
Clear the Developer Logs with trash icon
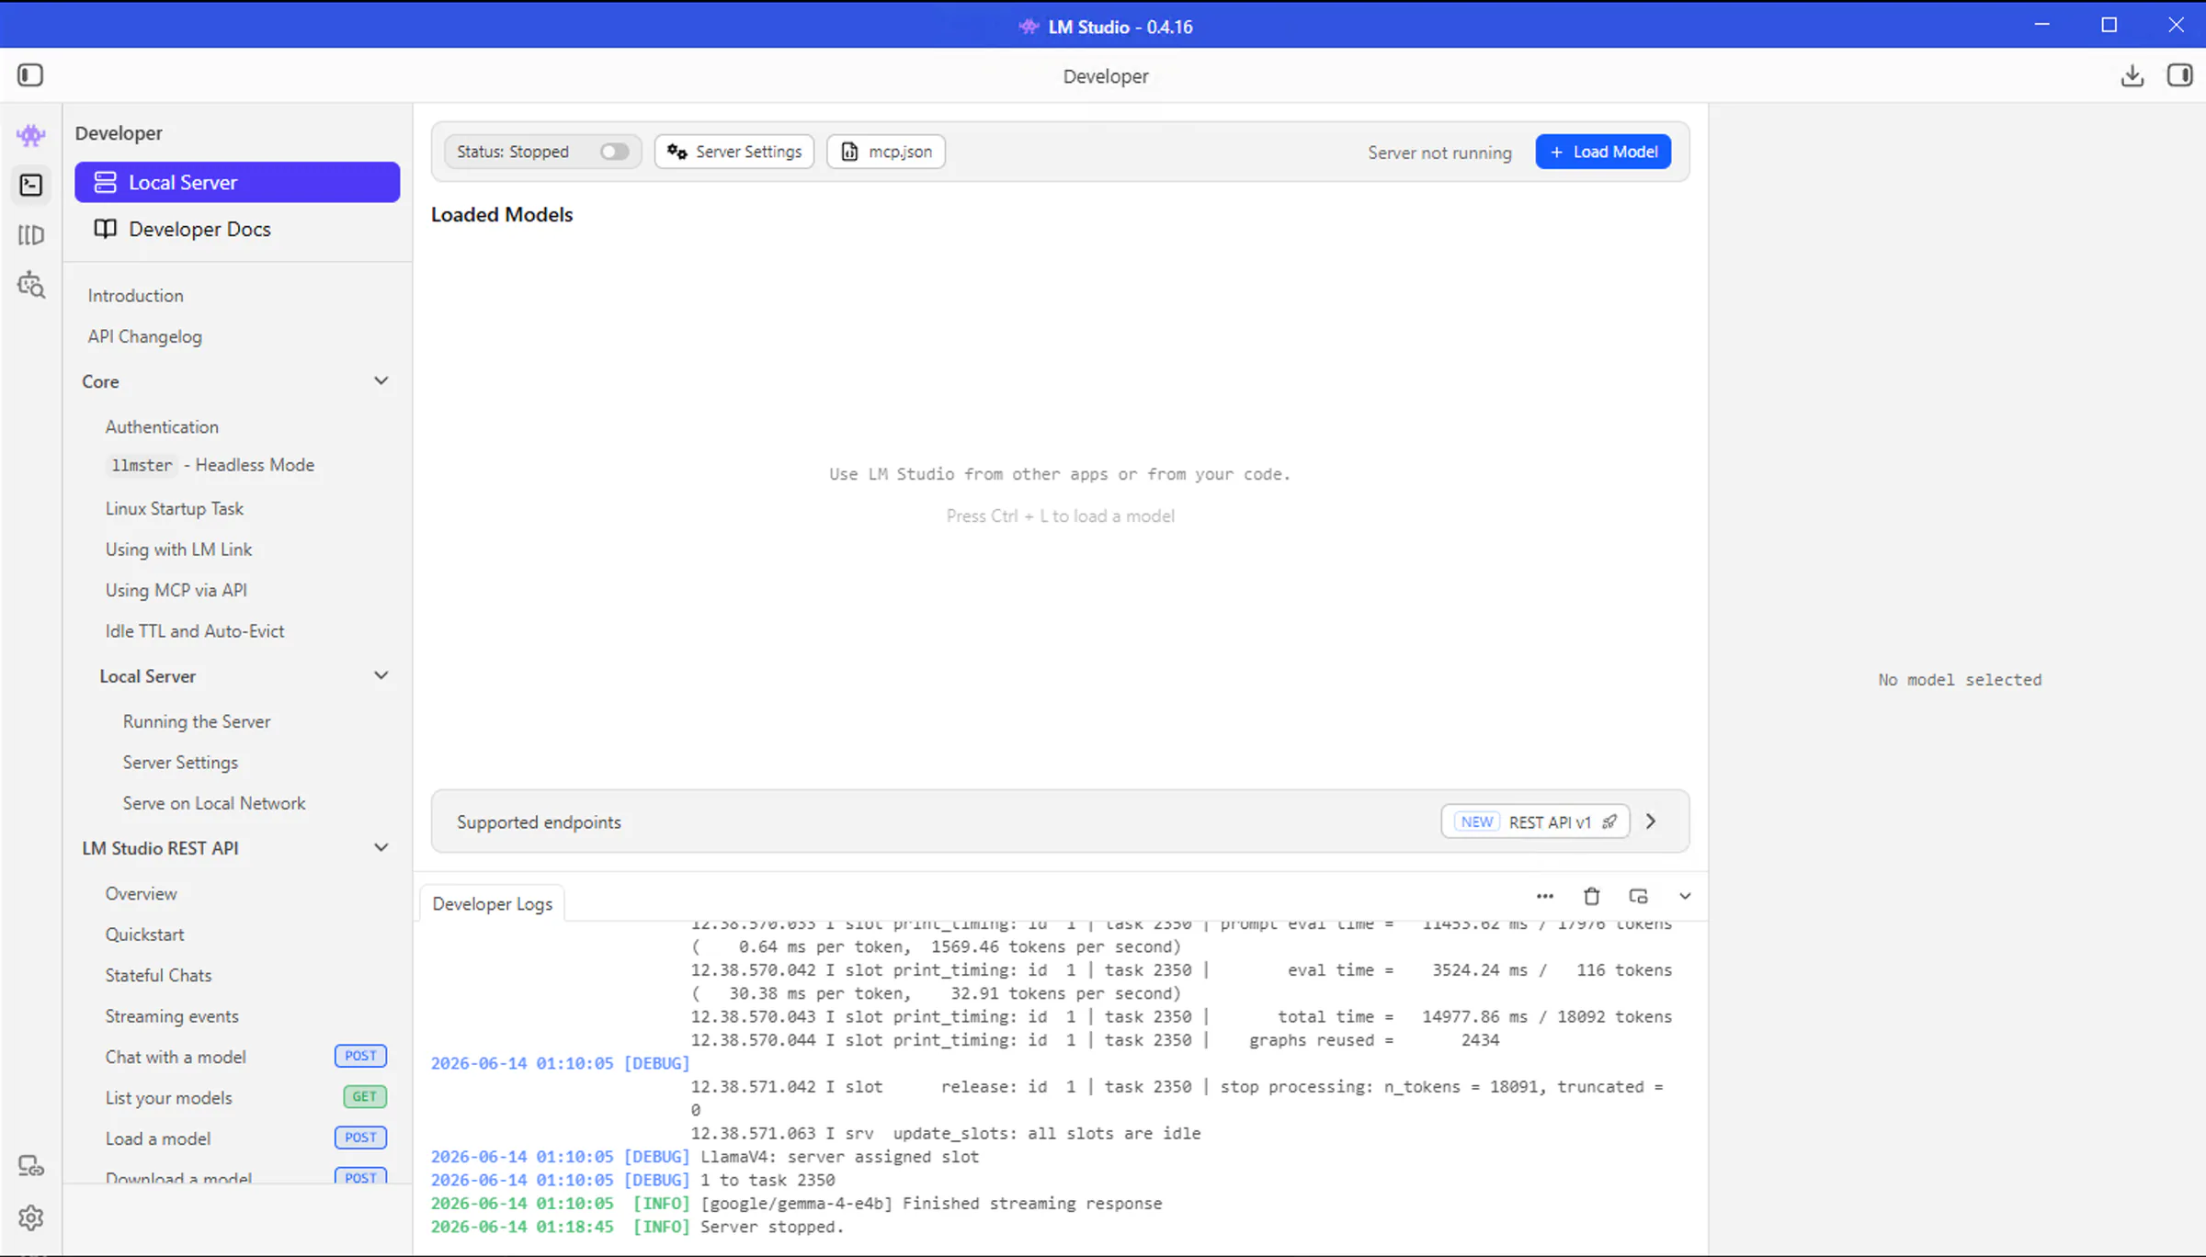[x=1591, y=896]
